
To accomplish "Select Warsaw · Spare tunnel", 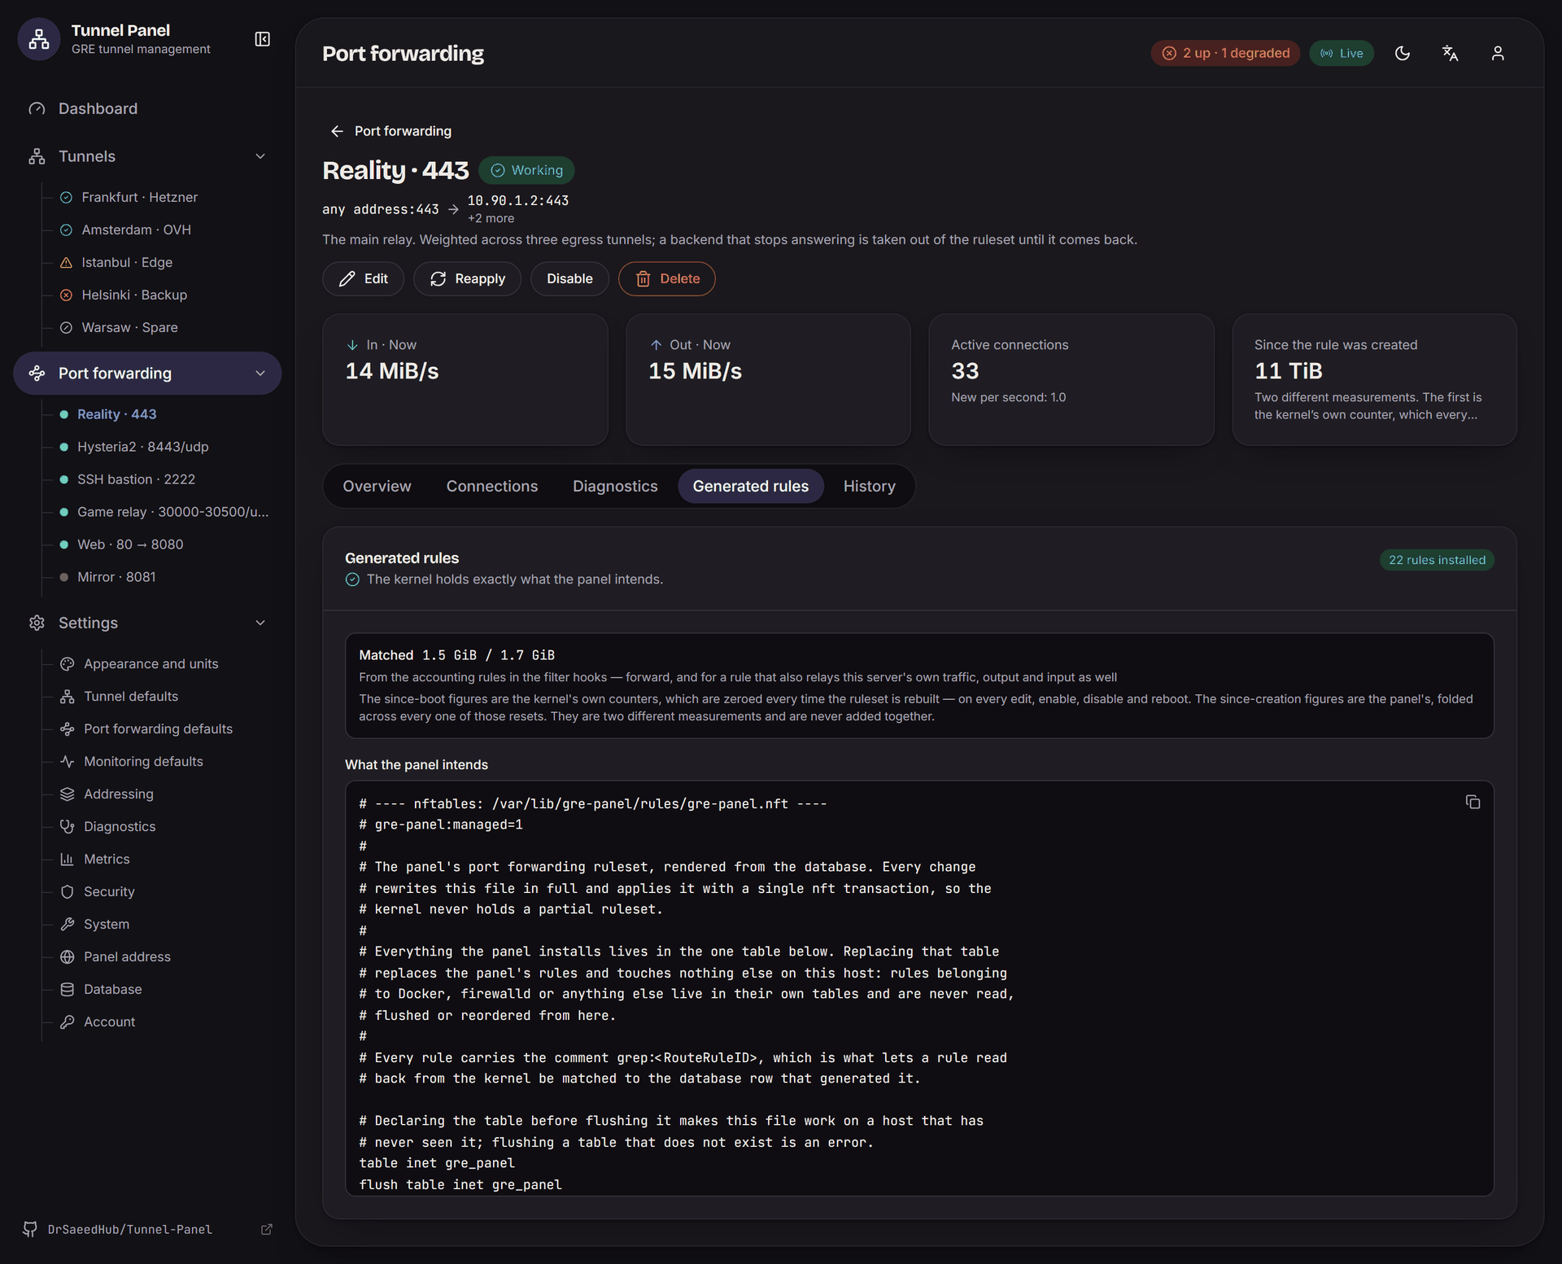I will pyautogui.click(x=129, y=327).
